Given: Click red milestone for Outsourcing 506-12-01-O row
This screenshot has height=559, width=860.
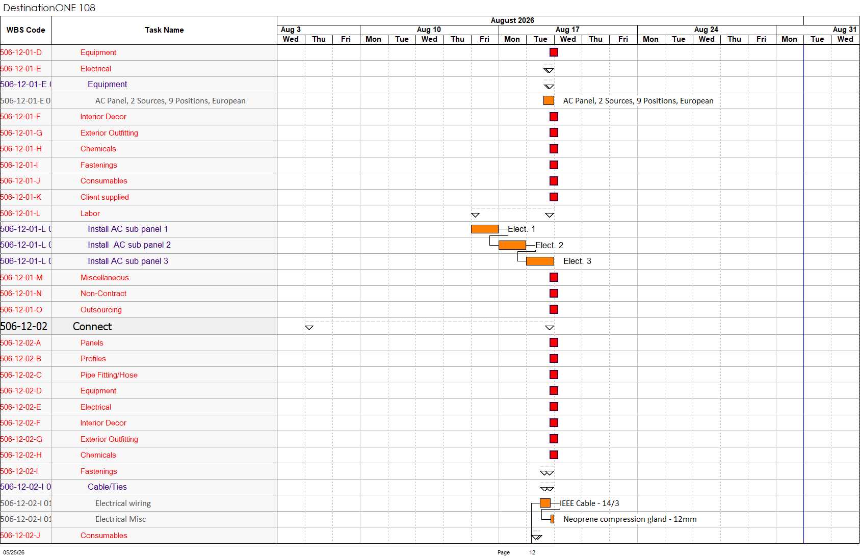Looking at the screenshot, I should pyautogui.click(x=554, y=309).
